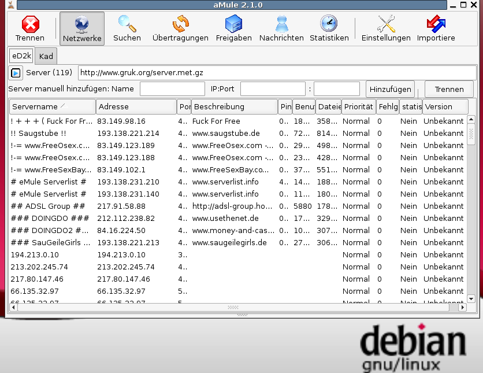Image resolution: width=483 pixels, height=373 pixels.
Task: Click the www.usethenet.de description cell
Action: [x=225, y=218]
